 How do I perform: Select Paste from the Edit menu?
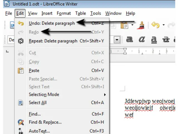[62, 70]
